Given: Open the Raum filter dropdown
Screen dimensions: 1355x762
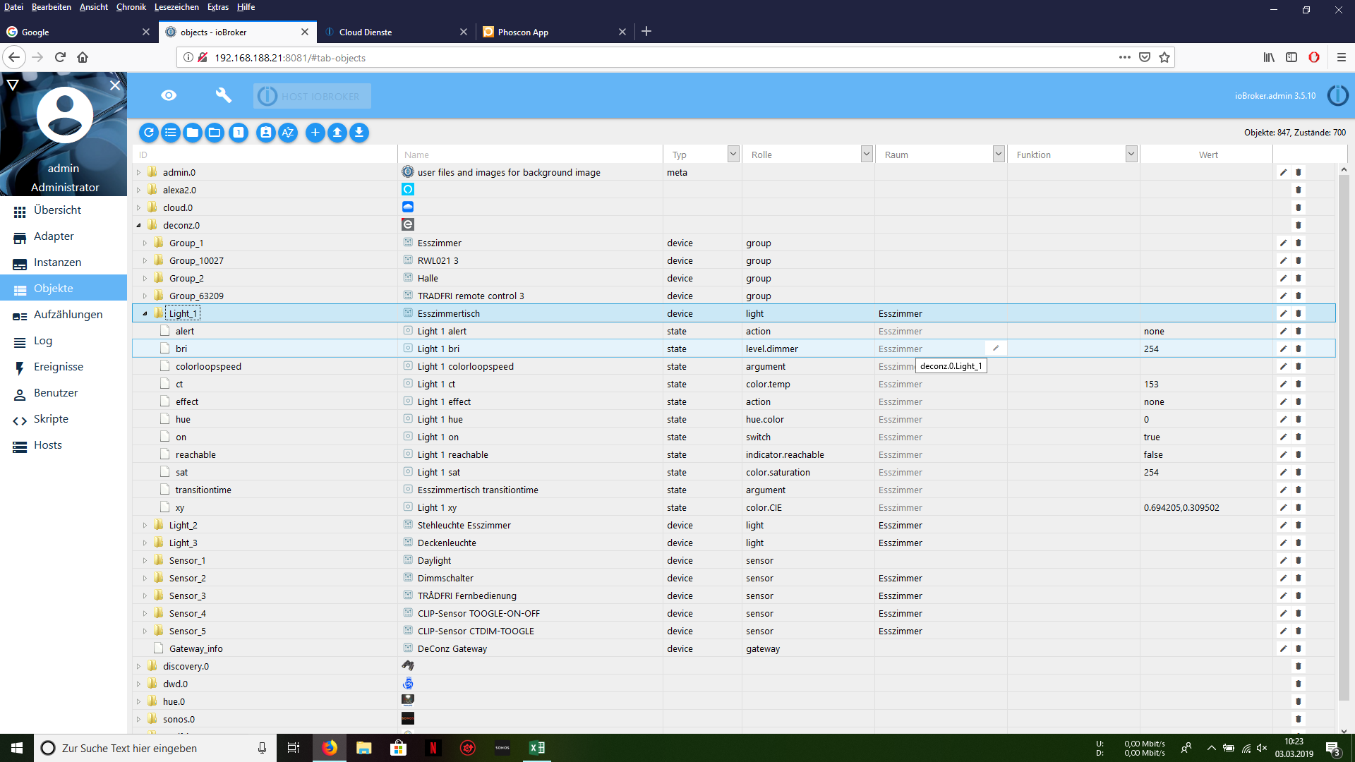Looking at the screenshot, I should [999, 154].
